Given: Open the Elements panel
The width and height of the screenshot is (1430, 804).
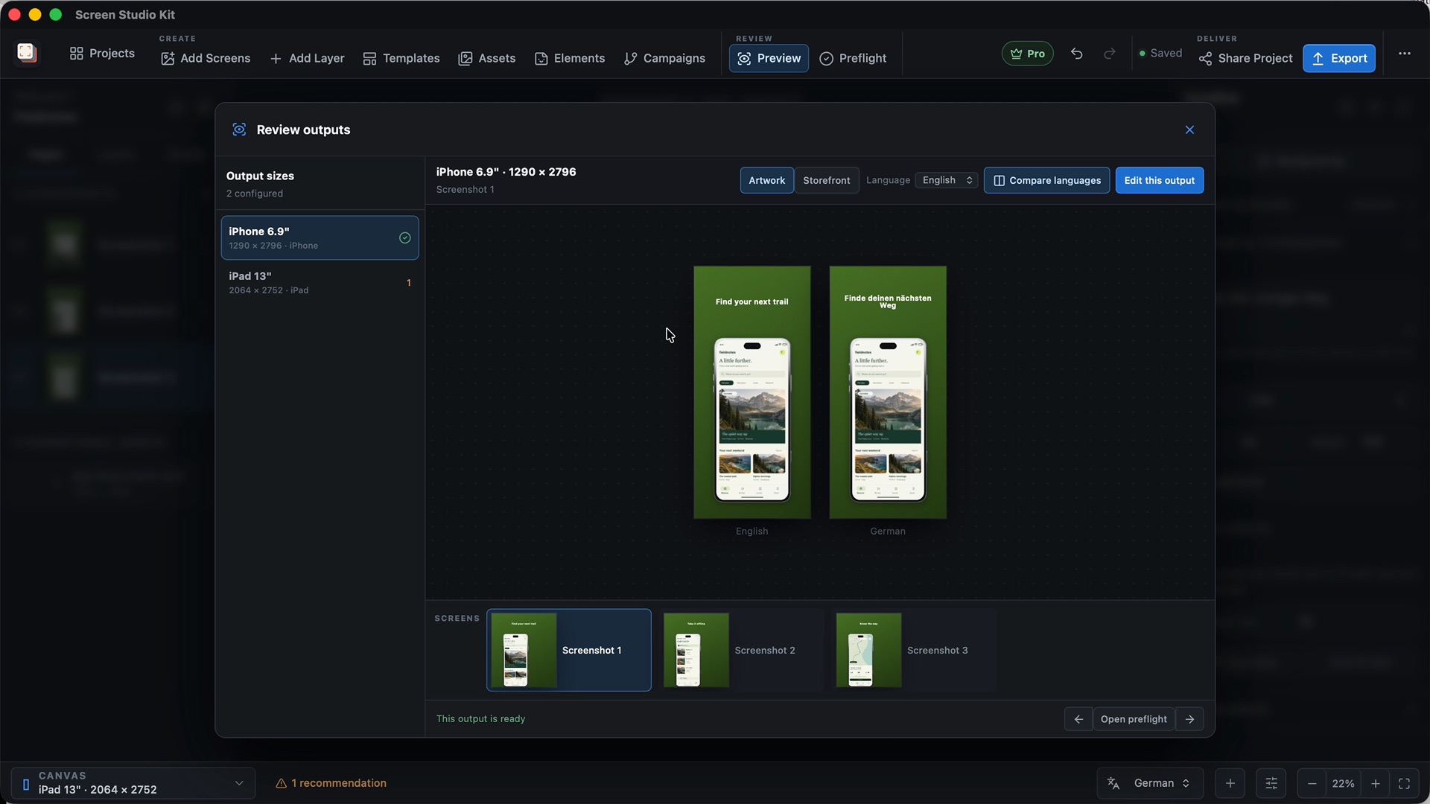Looking at the screenshot, I should click(x=570, y=58).
